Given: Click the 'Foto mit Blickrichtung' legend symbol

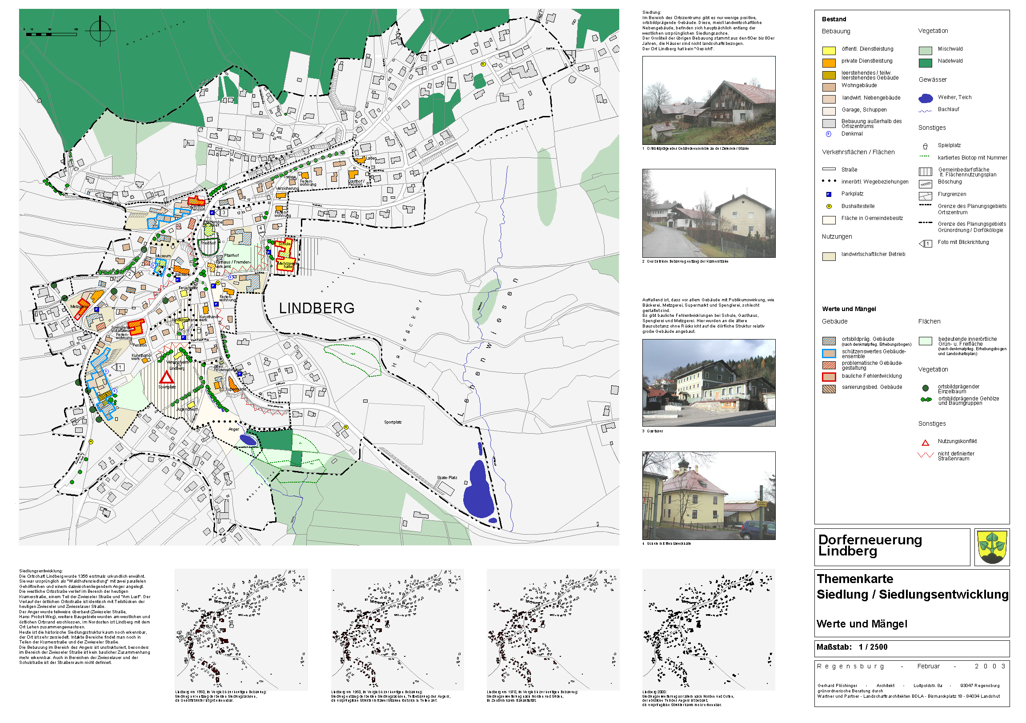Looking at the screenshot, I should (925, 244).
